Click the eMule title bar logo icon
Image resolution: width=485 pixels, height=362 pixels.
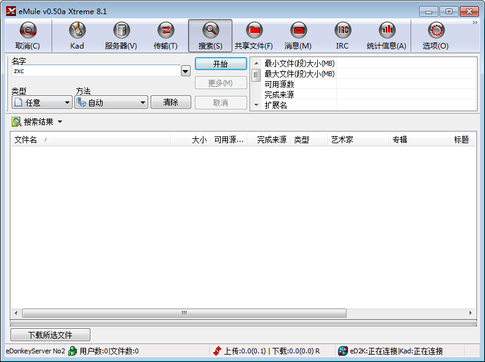click(x=11, y=11)
